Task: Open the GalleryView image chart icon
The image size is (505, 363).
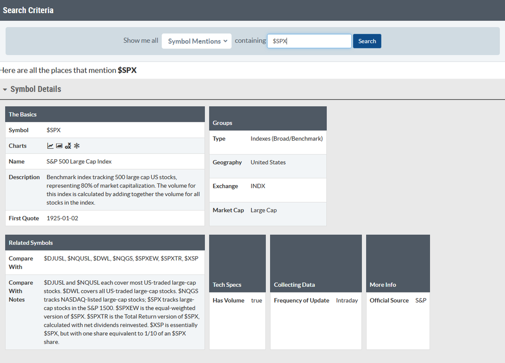Action: pos(59,146)
